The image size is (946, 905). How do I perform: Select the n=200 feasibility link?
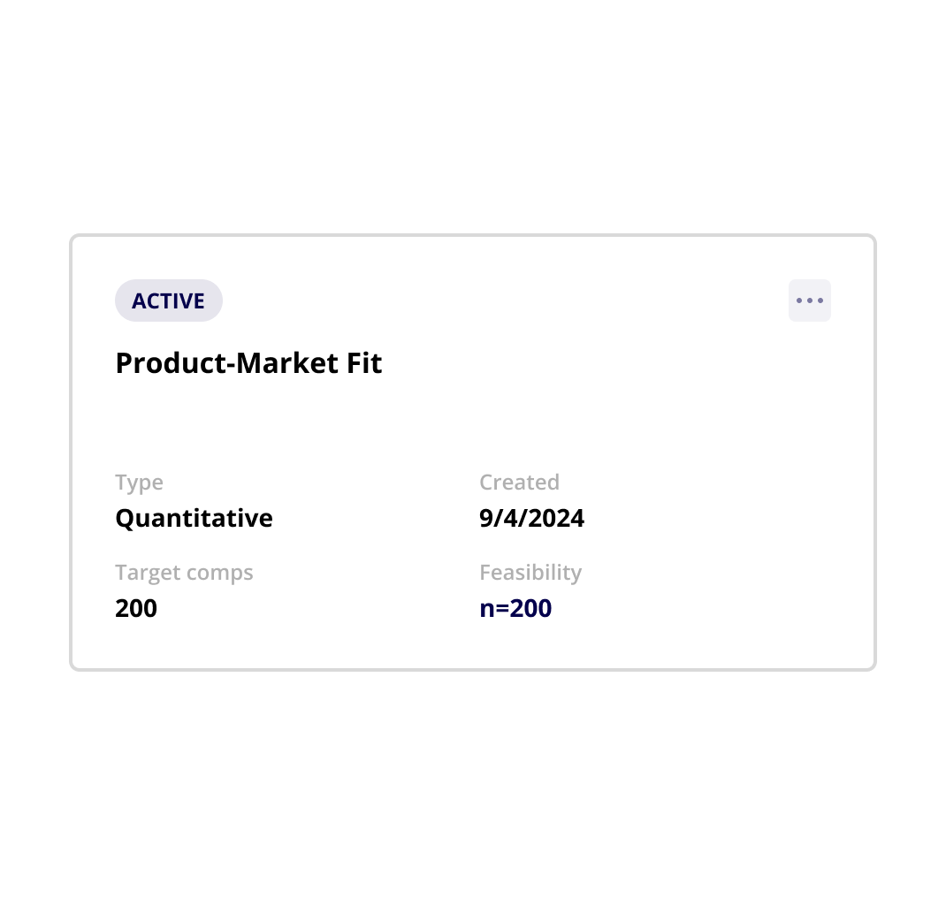tap(515, 608)
